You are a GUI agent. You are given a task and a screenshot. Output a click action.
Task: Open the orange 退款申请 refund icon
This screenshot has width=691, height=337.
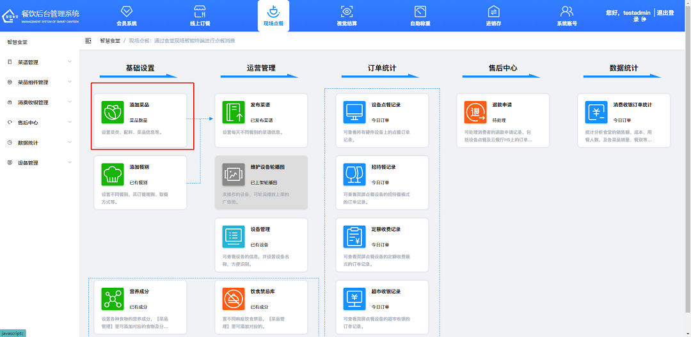point(475,112)
